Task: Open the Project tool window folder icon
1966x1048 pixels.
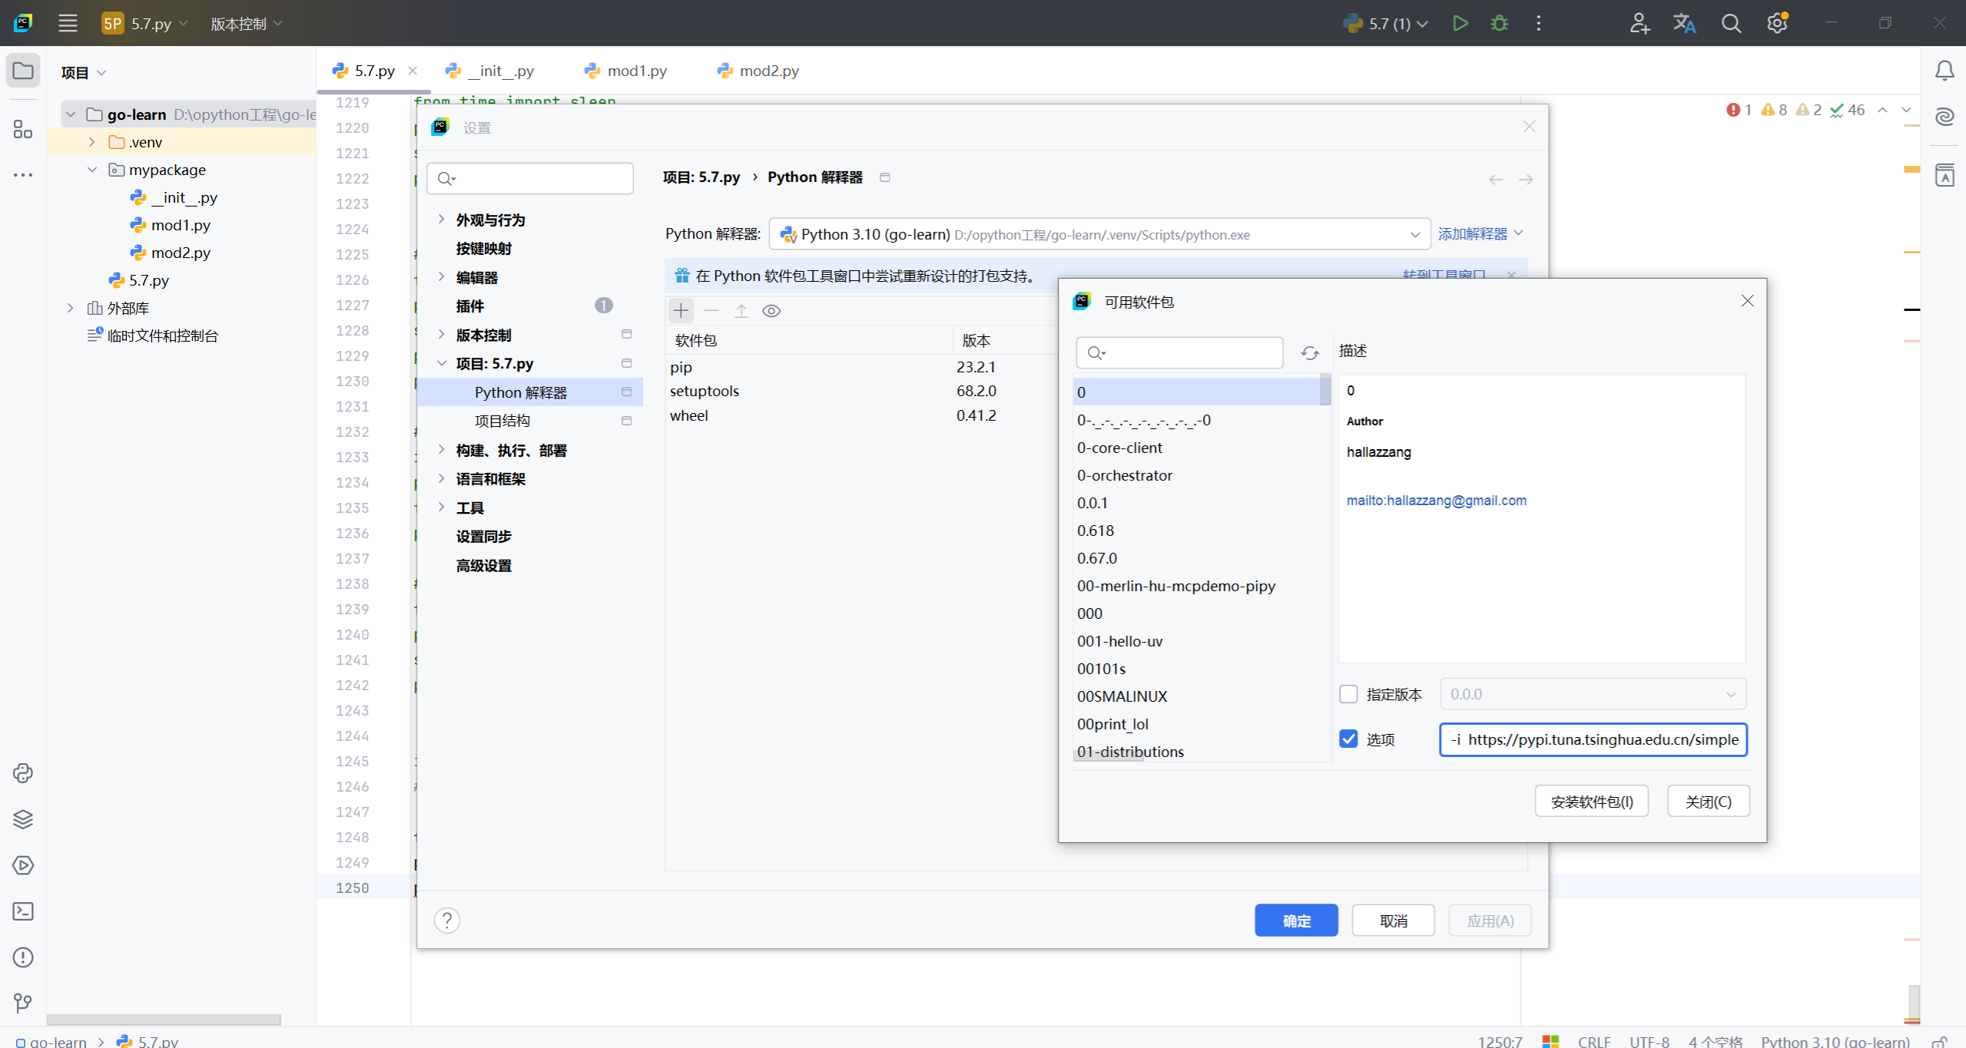Action: pyautogui.click(x=23, y=71)
